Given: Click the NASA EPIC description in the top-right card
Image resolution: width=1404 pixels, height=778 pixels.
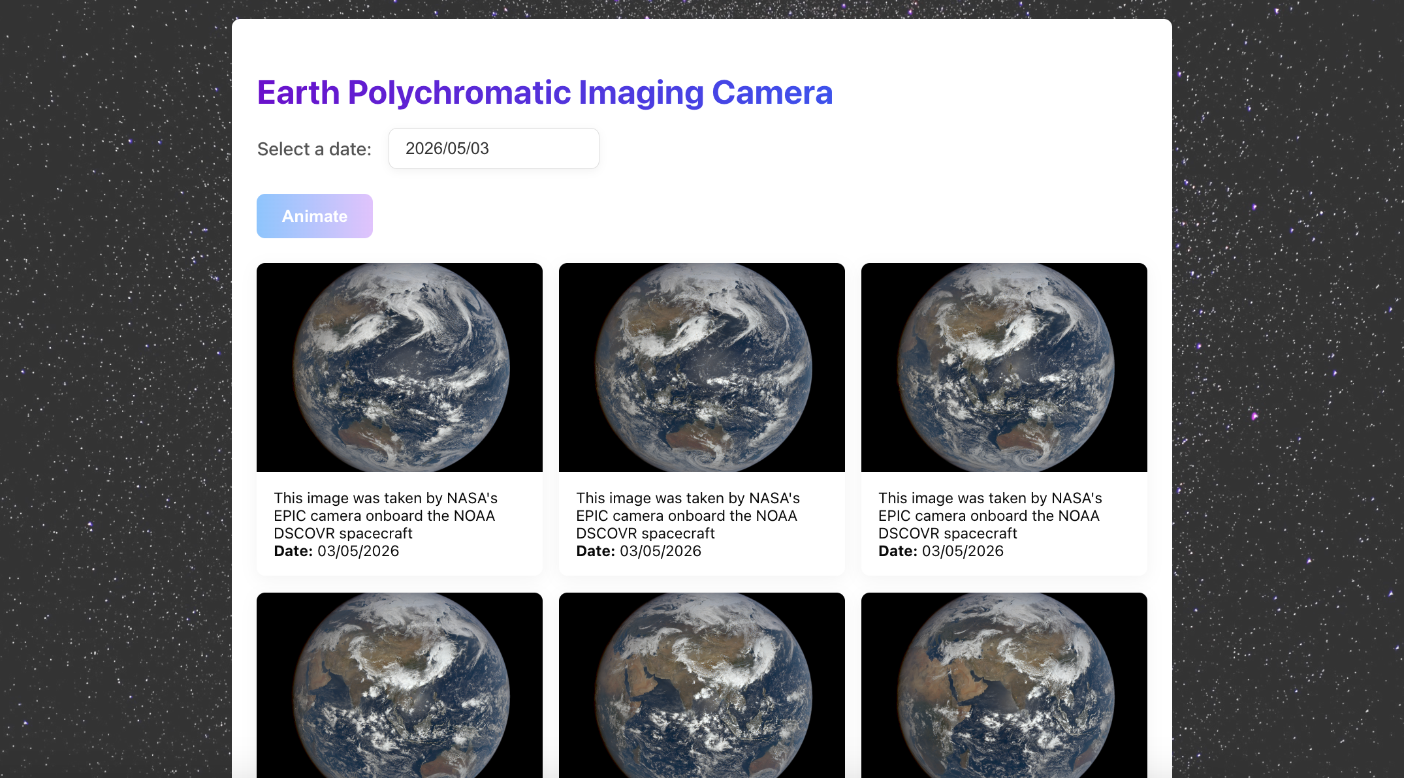Looking at the screenshot, I should [x=991, y=516].
